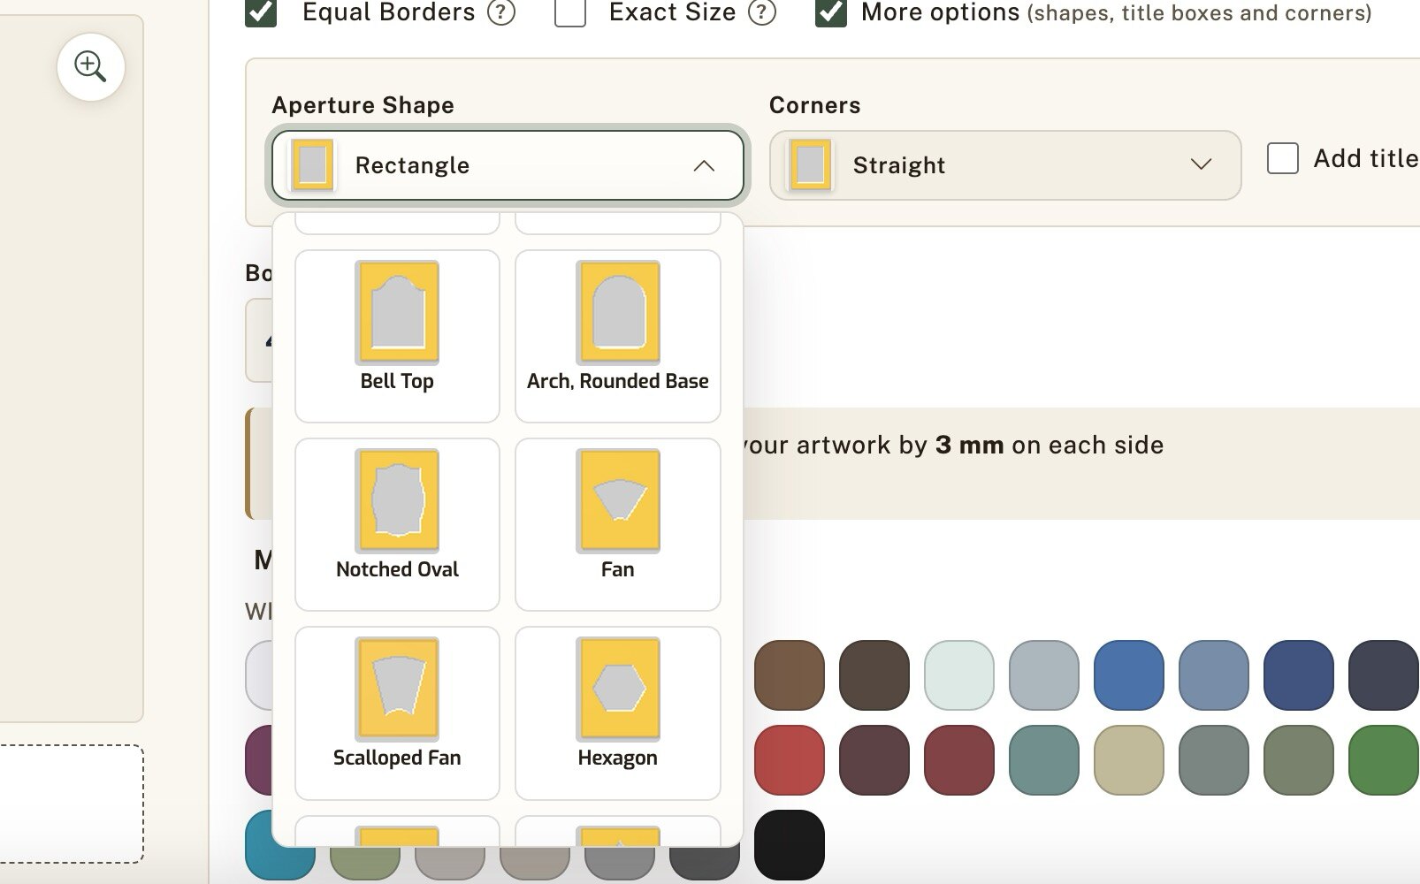Collapse the Aperture Shape Rectangle dropdown
The height and width of the screenshot is (884, 1420).
[508, 165]
